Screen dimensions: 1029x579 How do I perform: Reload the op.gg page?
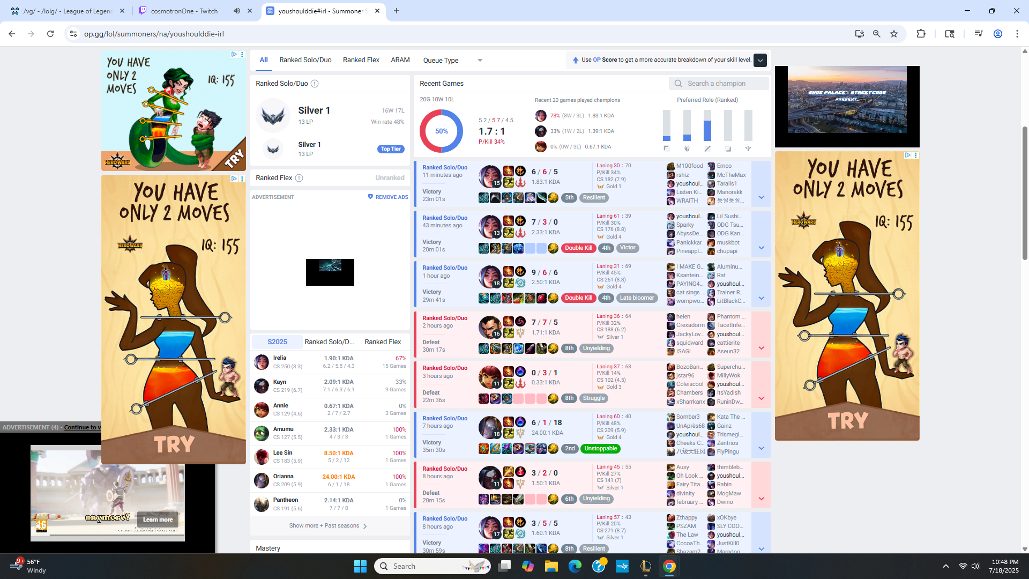(x=50, y=34)
